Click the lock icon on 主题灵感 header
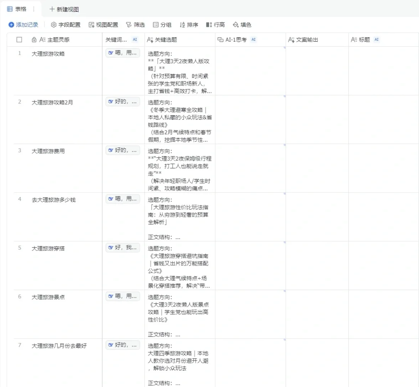 tap(34, 39)
